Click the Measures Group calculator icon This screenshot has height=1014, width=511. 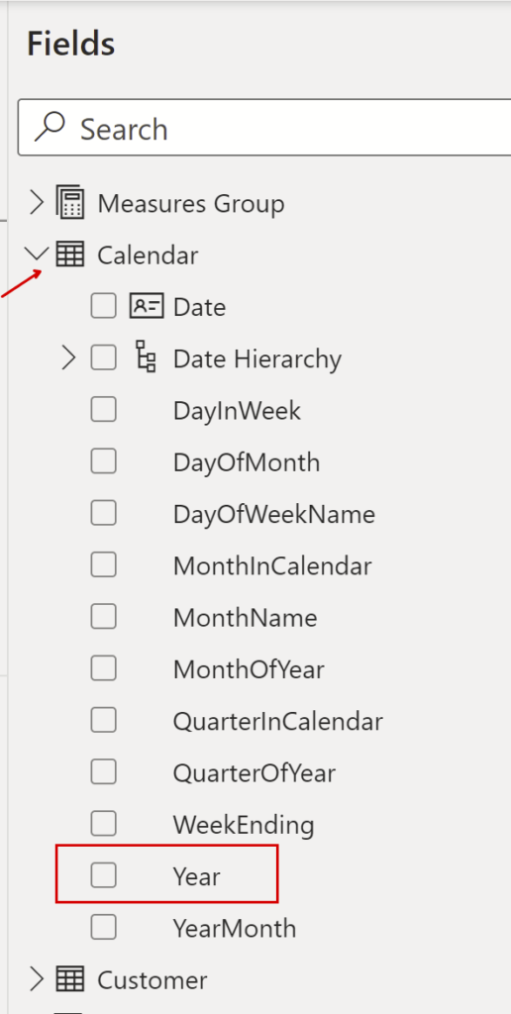(70, 203)
